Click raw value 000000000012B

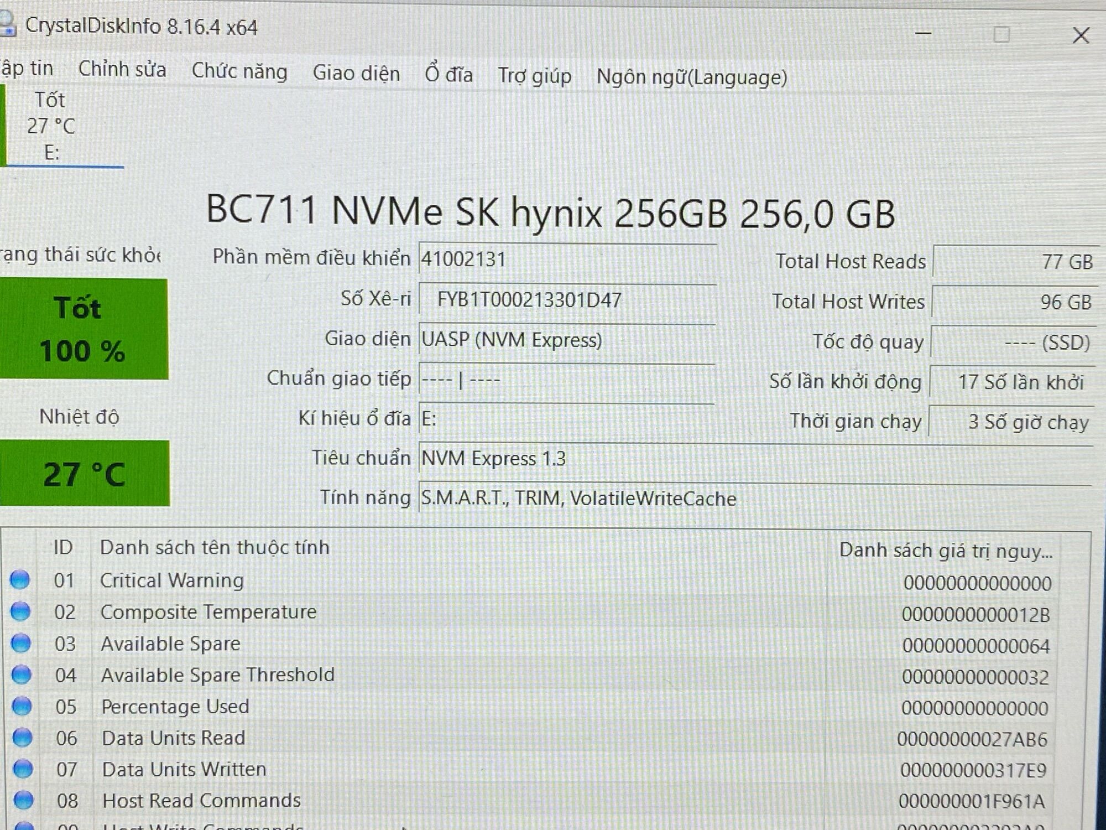[x=976, y=615]
